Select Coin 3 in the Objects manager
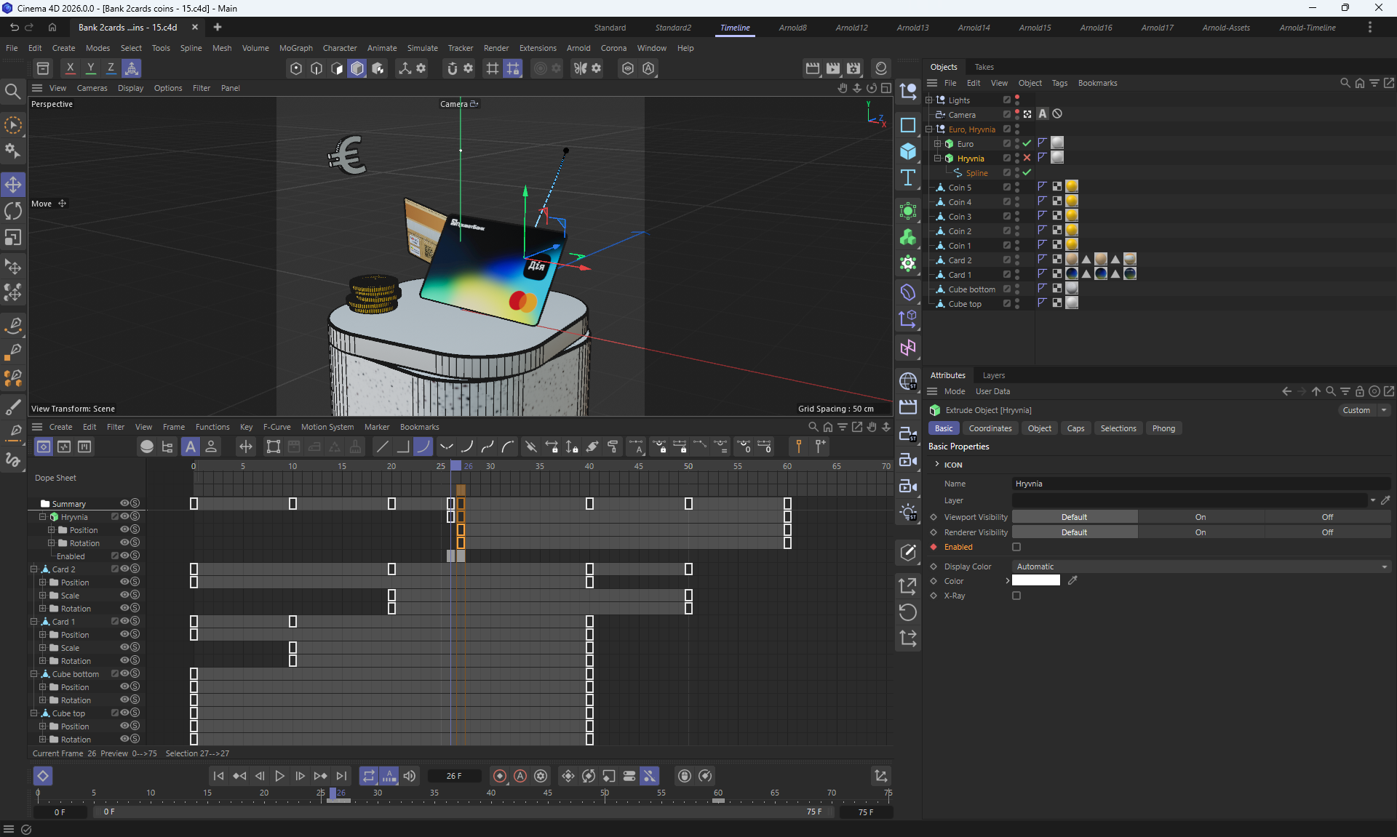Viewport: 1397px width, 837px height. click(x=959, y=217)
